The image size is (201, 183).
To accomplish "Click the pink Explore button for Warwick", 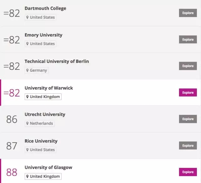I will 188,92.
